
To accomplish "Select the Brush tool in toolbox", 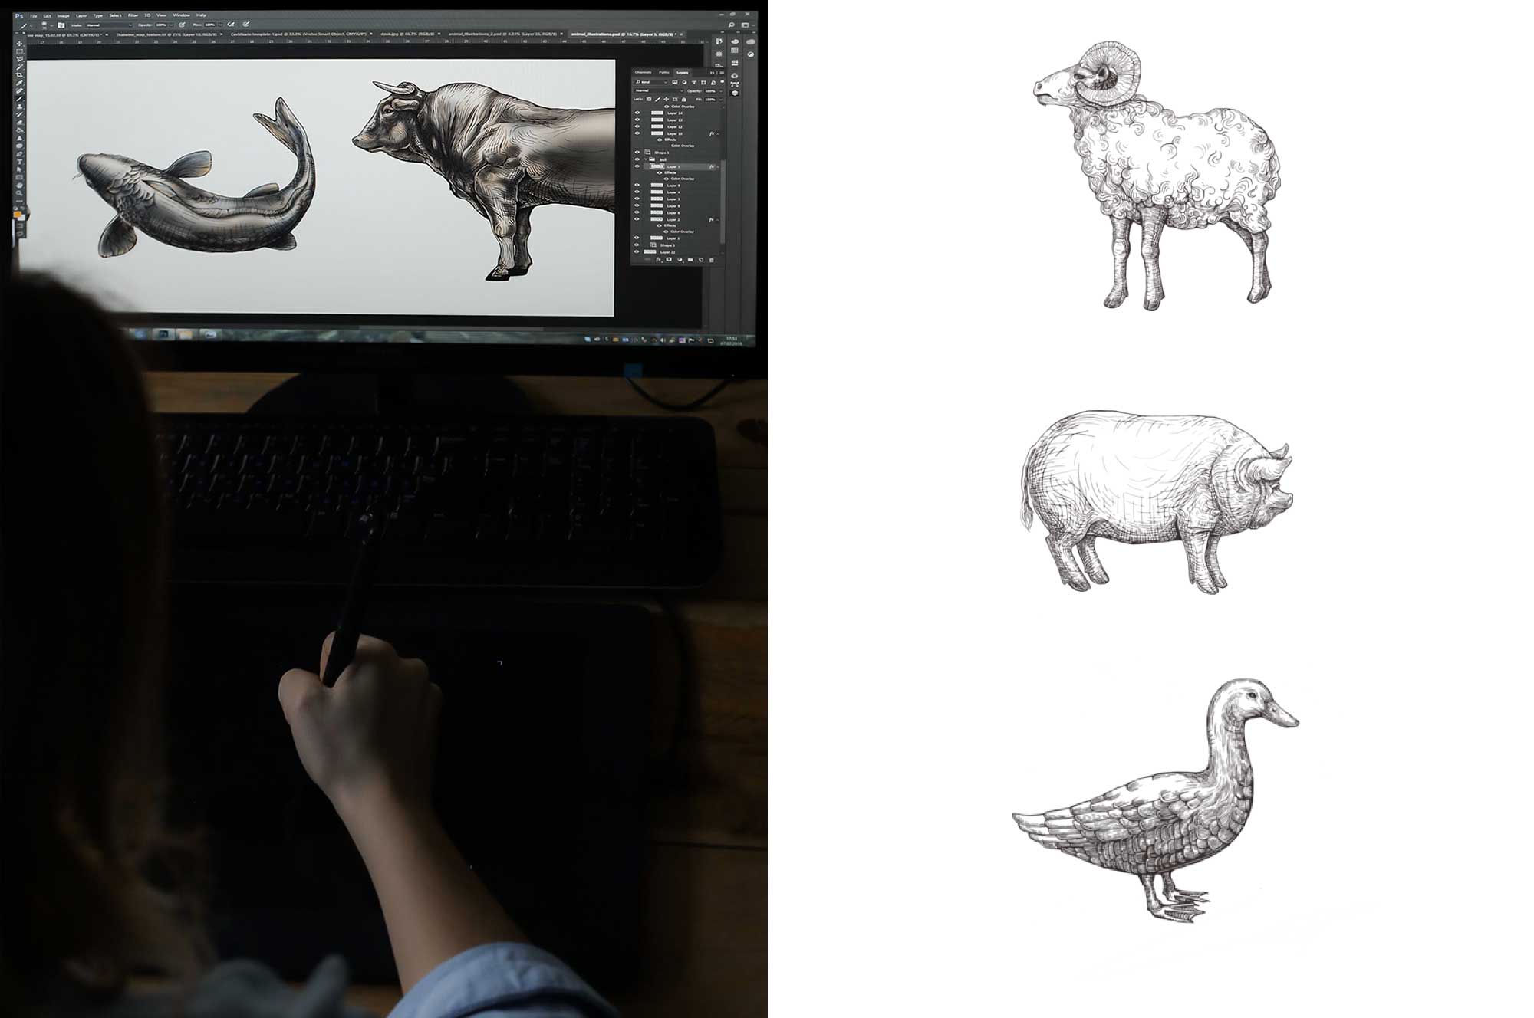I will pyautogui.click(x=19, y=99).
